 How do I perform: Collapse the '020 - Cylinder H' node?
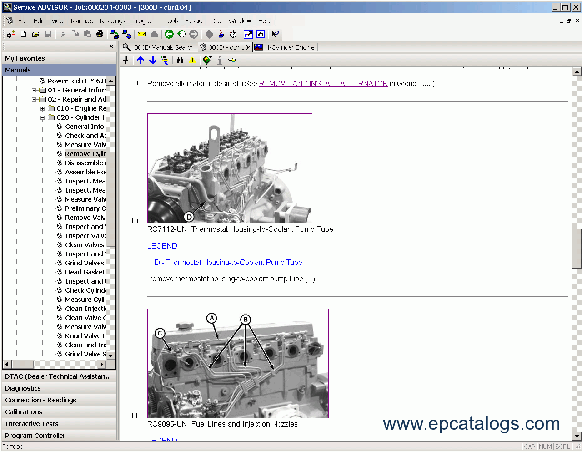click(x=42, y=117)
